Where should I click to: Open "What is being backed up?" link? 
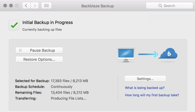145,88
